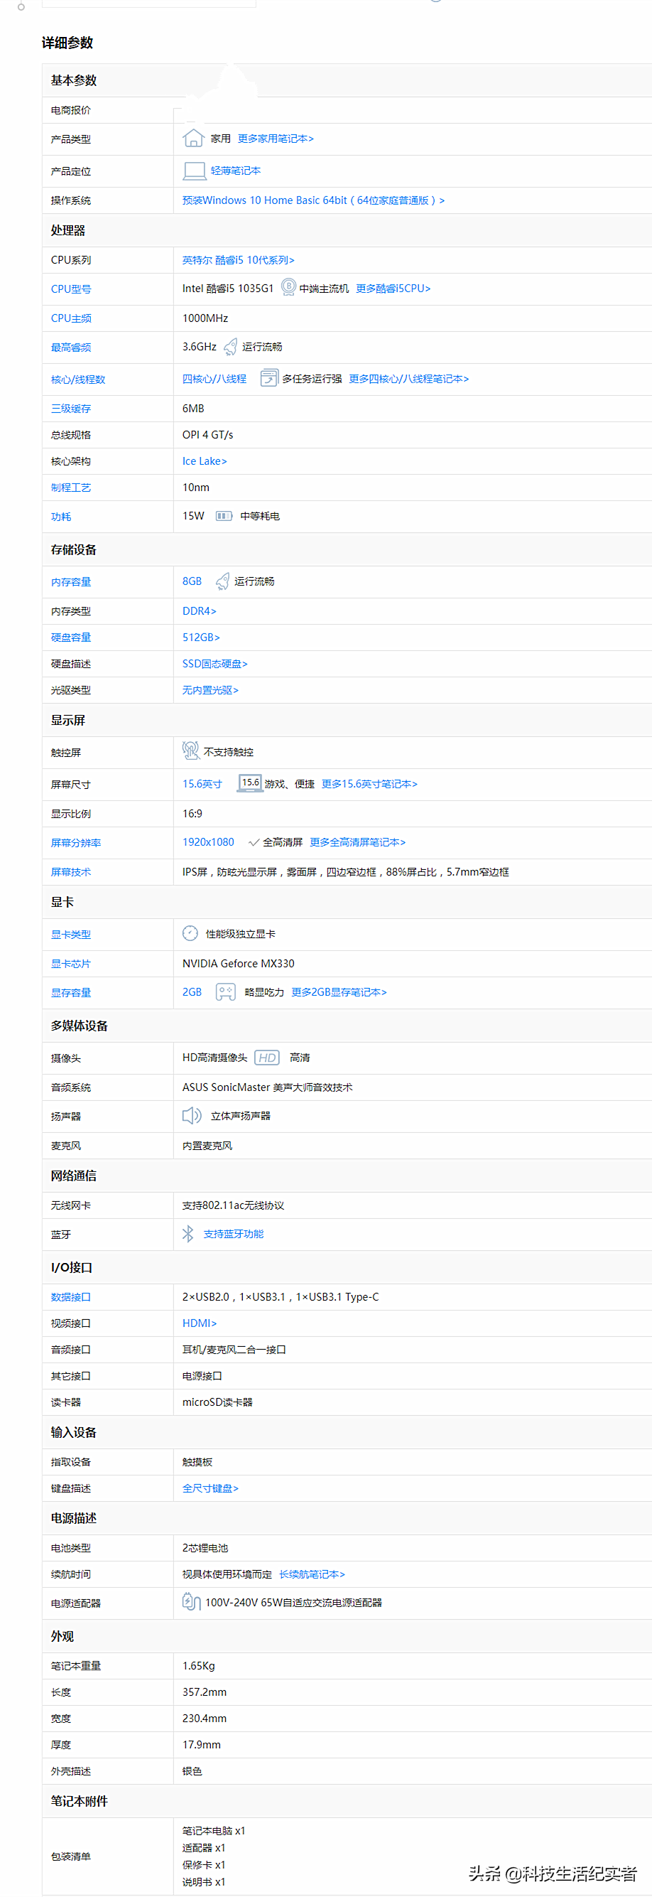Click the CPU主频 label link
652x1897 pixels.
pos(70,318)
